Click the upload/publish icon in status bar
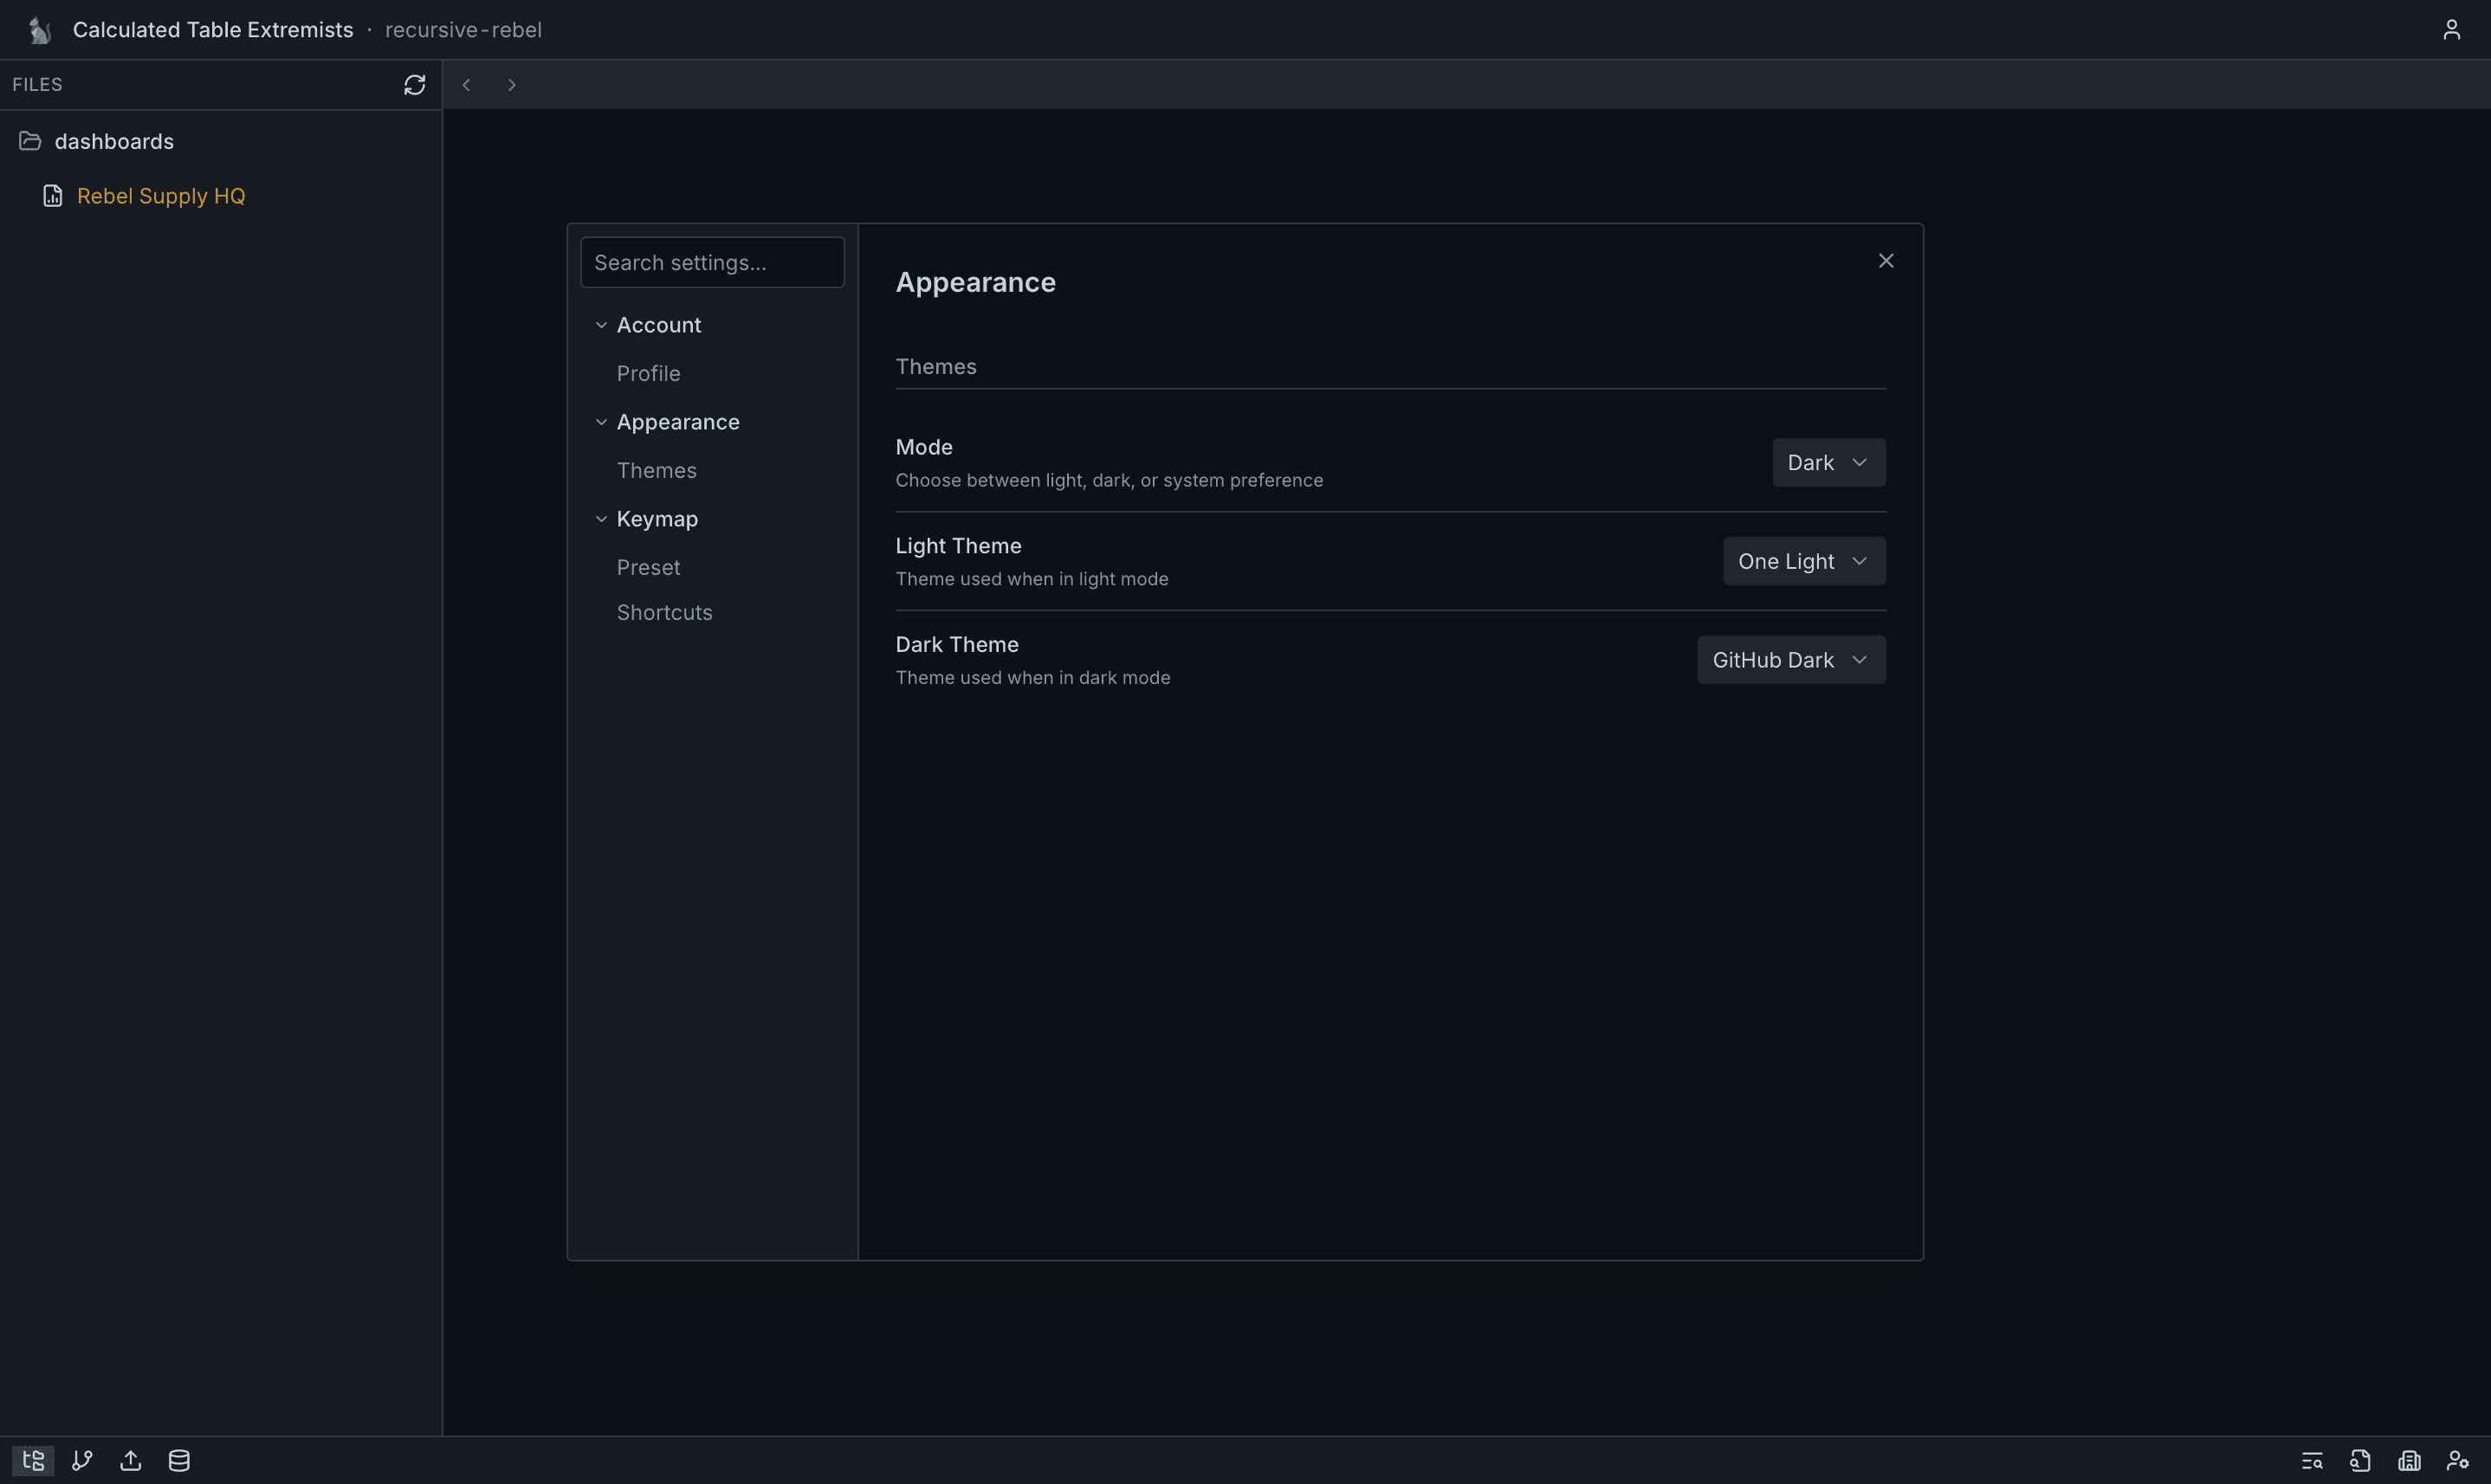 tap(130, 1460)
